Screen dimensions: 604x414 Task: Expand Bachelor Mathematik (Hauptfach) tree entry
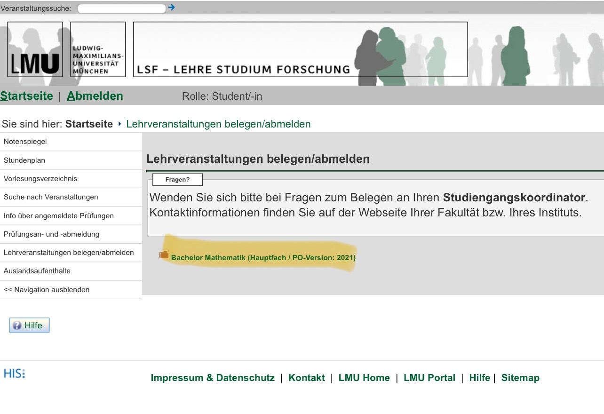263,258
